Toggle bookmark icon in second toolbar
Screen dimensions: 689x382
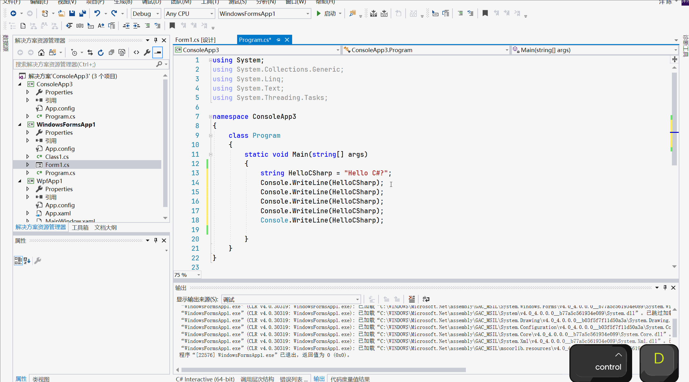click(172, 26)
